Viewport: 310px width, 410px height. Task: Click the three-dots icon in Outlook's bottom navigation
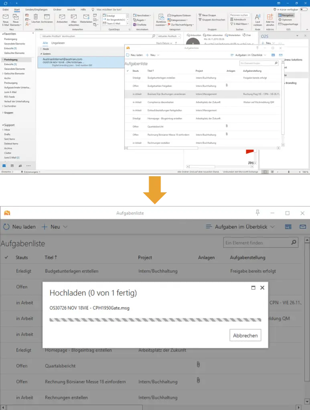click(x=28, y=166)
